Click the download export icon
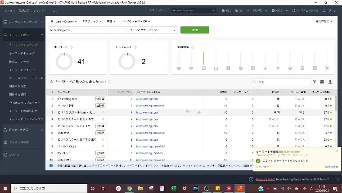Screen dimensions: 342x193 330,82
